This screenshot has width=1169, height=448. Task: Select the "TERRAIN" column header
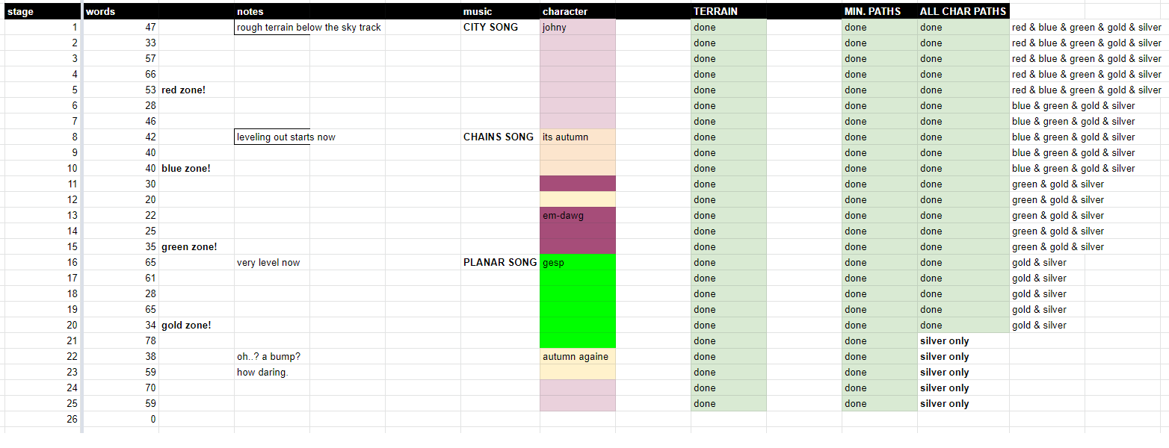click(728, 11)
